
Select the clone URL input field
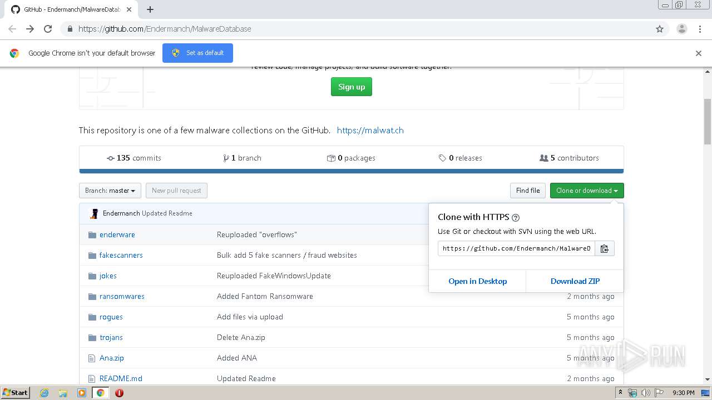[516, 248]
